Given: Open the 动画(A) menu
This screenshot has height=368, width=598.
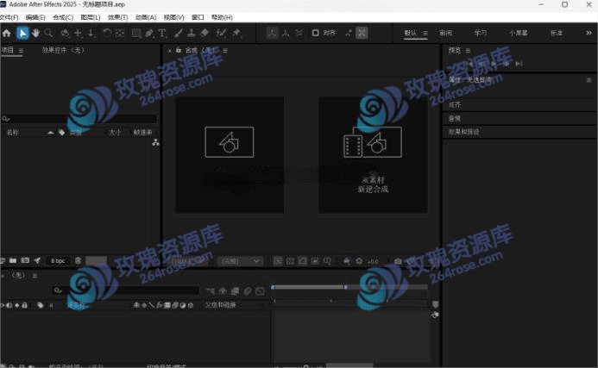Looking at the screenshot, I should (x=146, y=17).
